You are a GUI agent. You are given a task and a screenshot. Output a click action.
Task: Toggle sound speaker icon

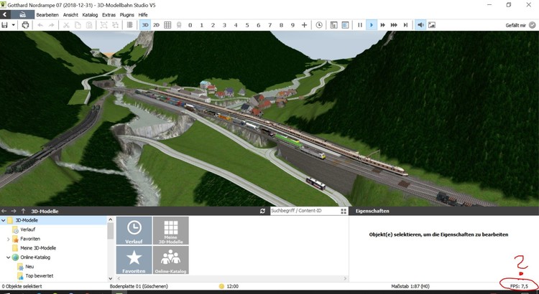point(420,25)
